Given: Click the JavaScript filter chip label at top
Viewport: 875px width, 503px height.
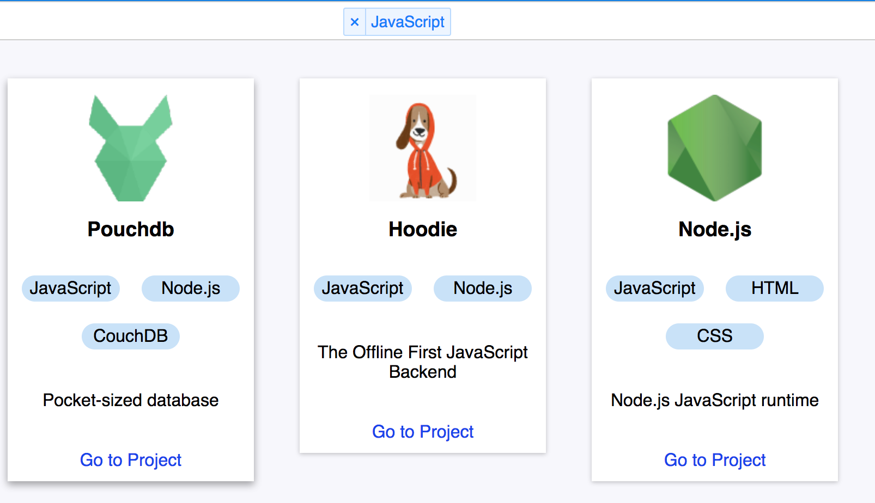Looking at the screenshot, I should (408, 22).
